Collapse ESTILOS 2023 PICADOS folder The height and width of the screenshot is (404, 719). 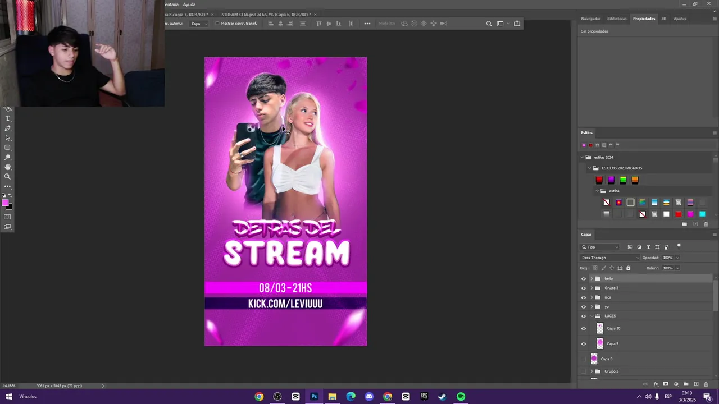point(589,168)
